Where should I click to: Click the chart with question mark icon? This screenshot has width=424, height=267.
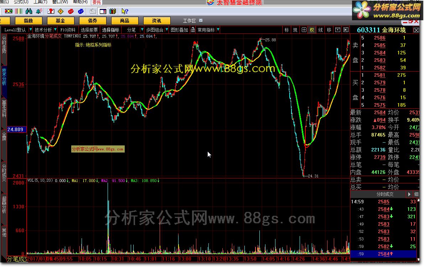51,11
